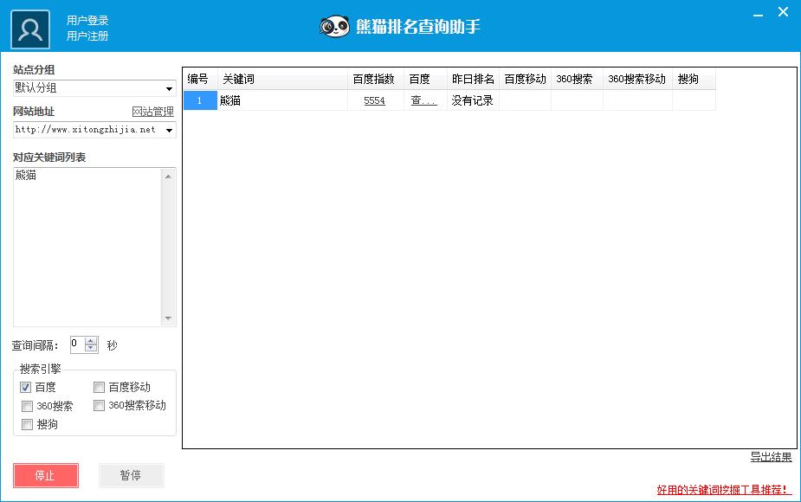
Task: Click the user avatar icon
Action: (30, 29)
